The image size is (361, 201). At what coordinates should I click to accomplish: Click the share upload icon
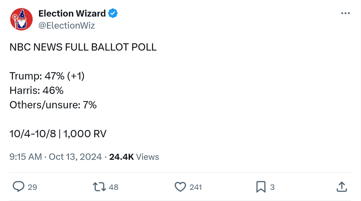pos(342,187)
